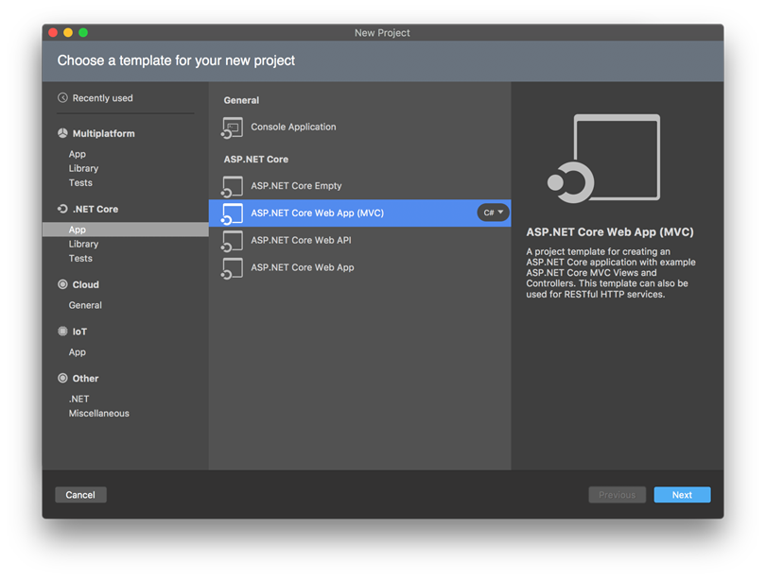Click the Multiplatform heading
This screenshot has height=579, width=766.
click(104, 134)
